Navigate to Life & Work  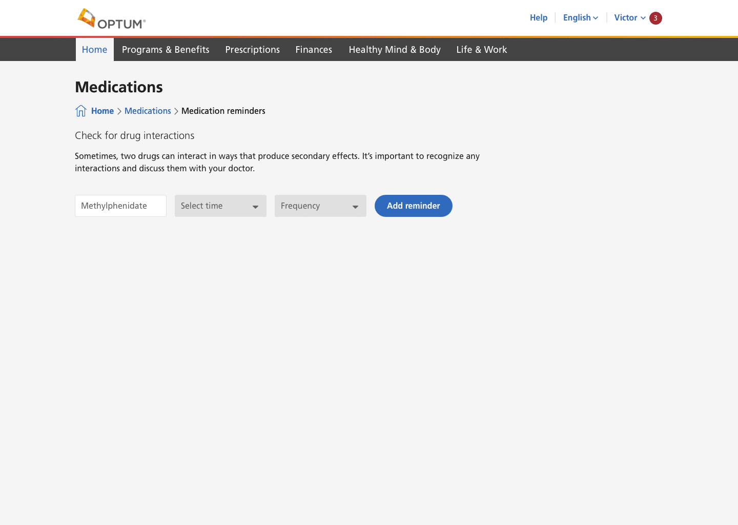[482, 50]
